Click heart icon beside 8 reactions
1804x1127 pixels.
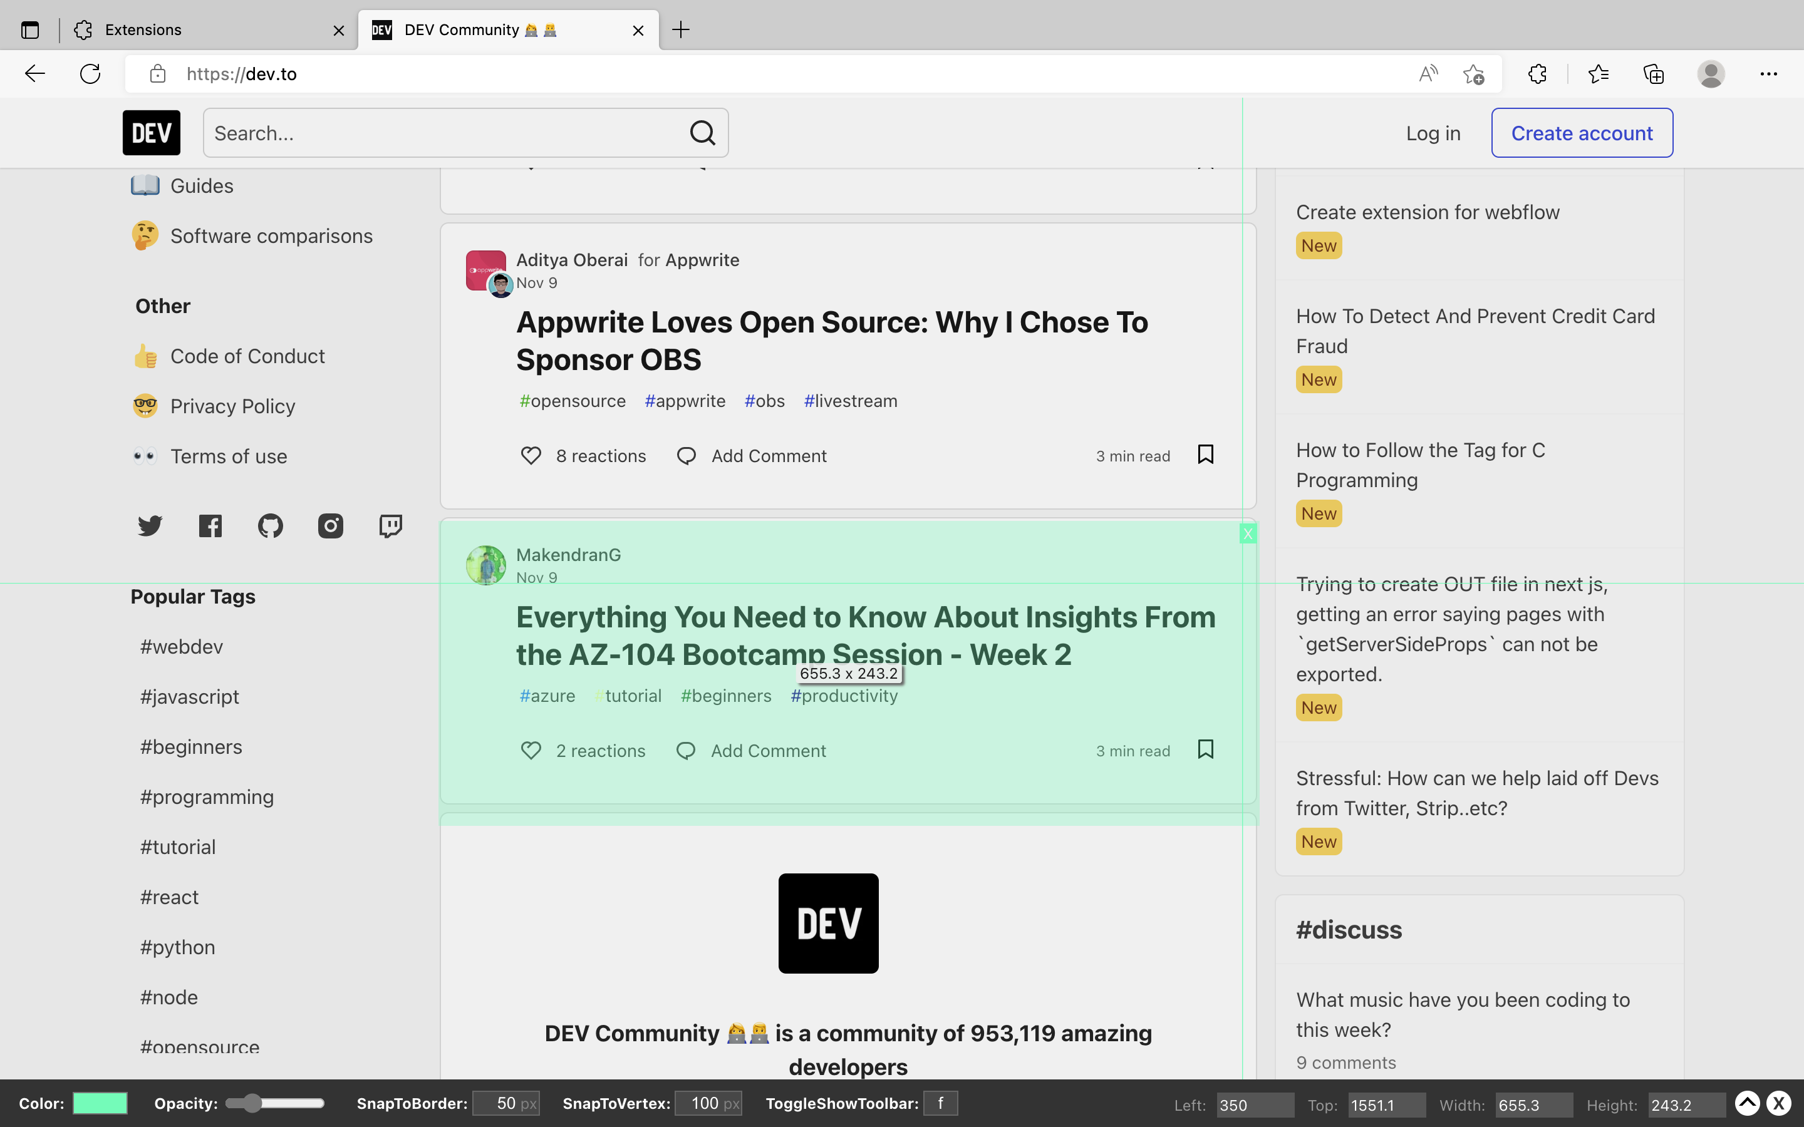pos(531,455)
